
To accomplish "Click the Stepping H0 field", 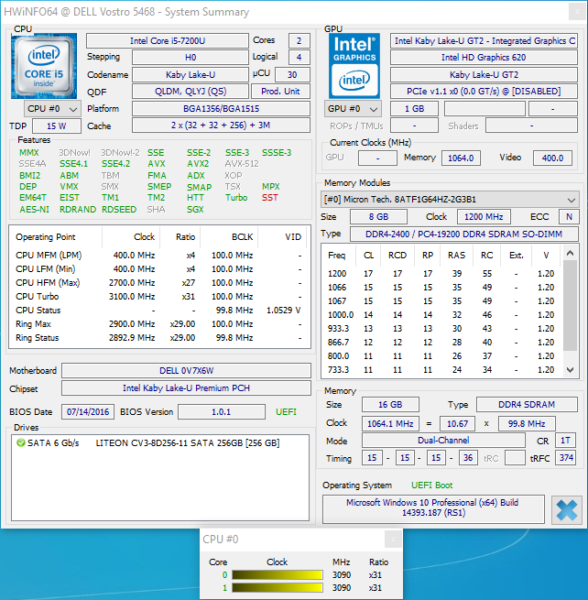I will coord(191,58).
